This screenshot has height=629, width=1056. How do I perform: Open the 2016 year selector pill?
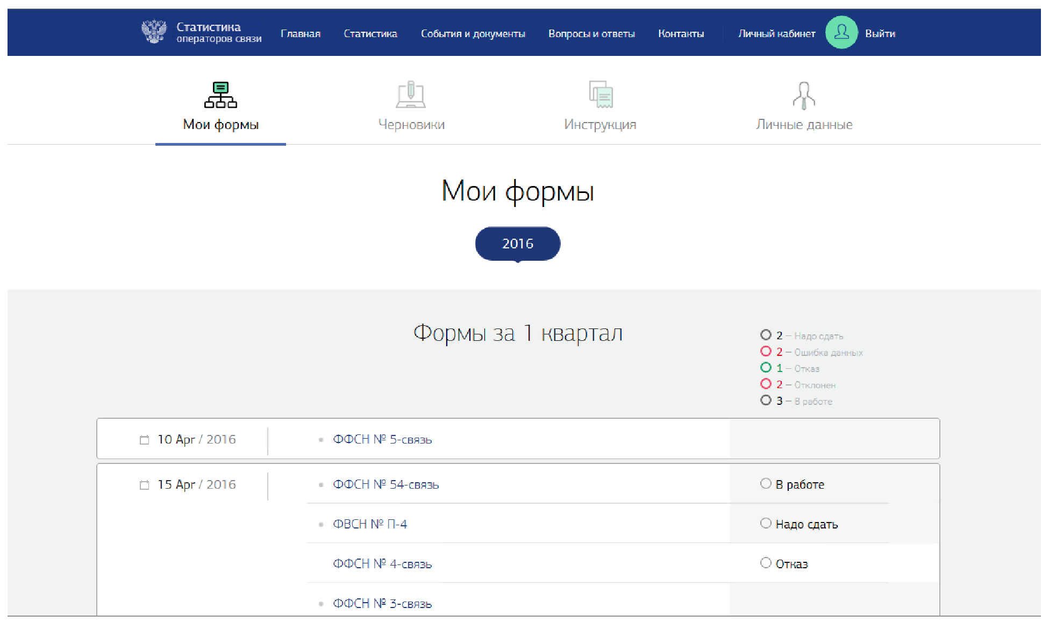(517, 244)
